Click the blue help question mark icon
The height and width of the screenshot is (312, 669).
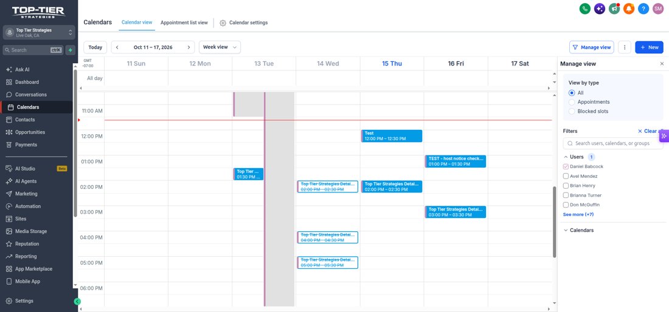[x=643, y=8]
